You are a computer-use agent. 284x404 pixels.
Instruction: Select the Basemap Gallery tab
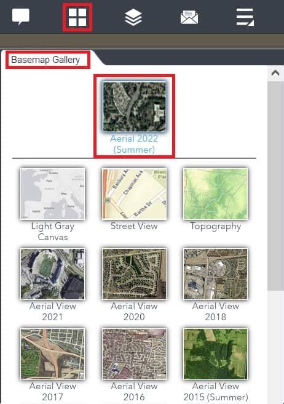point(45,60)
